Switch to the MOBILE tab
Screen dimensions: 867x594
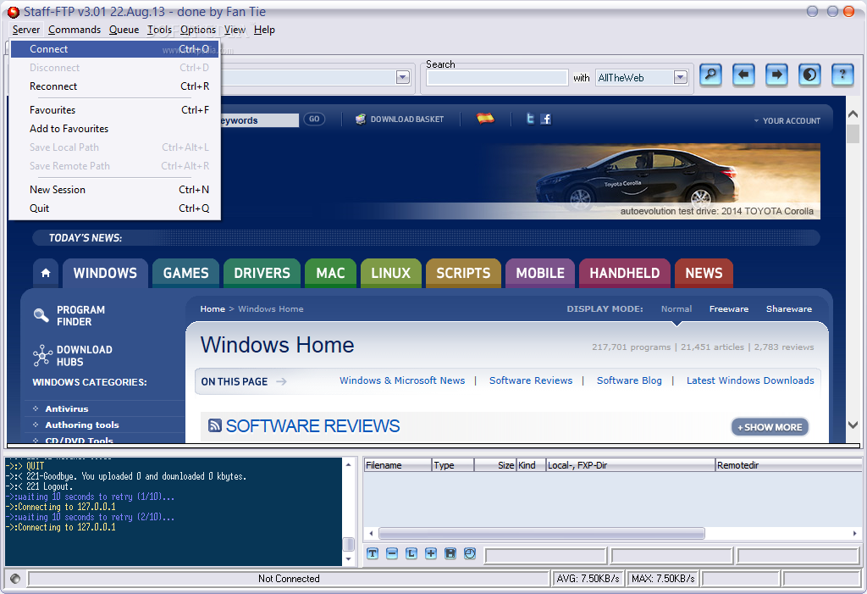coord(540,273)
